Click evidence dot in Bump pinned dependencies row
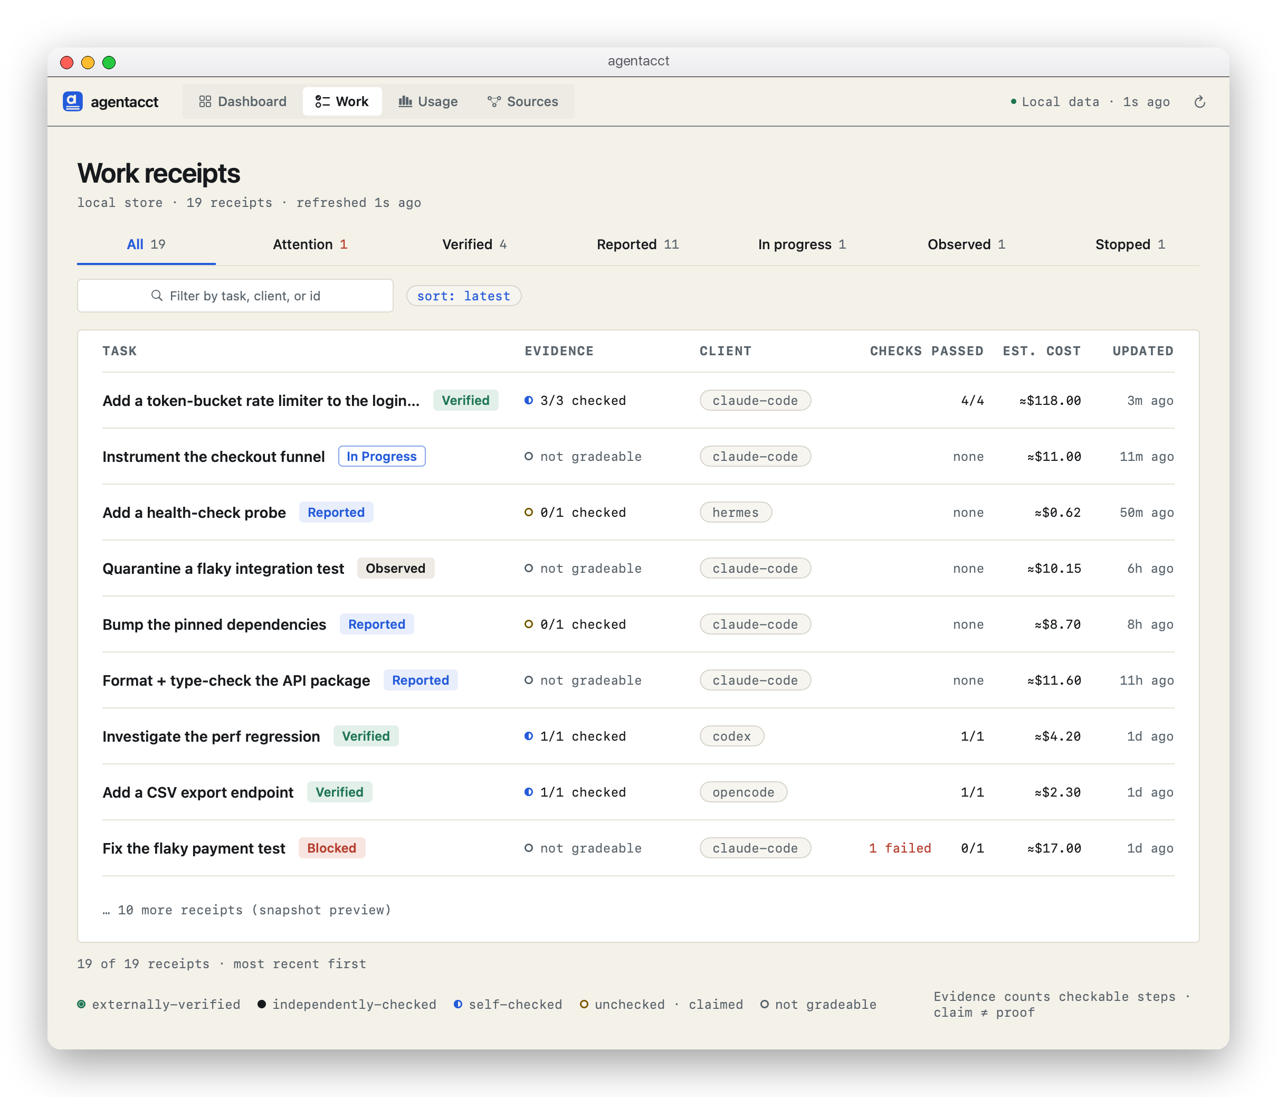The image size is (1277, 1097). (x=529, y=624)
